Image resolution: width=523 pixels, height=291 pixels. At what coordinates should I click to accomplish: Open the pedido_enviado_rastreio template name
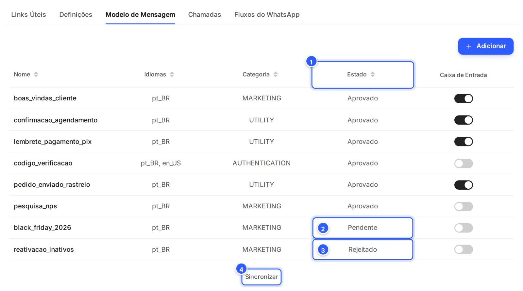coord(52,185)
